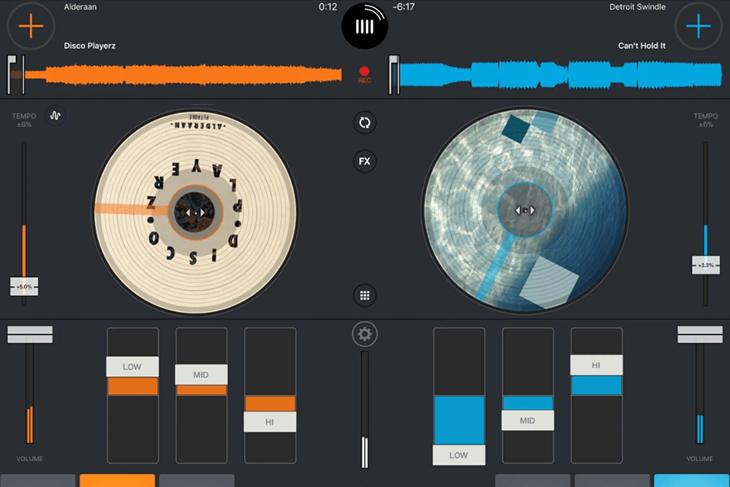Screen dimensions: 730x487
Task: Tap the Disco Playerz vinyl center play control
Action: (x=195, y=212)
